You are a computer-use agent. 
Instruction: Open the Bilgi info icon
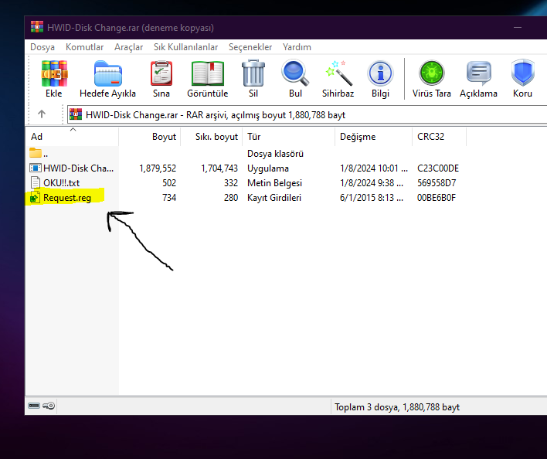coord(380,73)
